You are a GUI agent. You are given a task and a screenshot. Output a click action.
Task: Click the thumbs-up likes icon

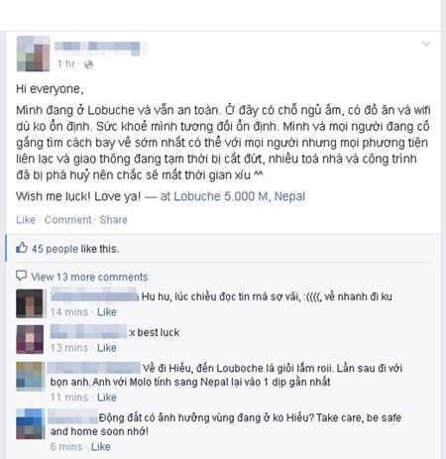pos(22,248)
